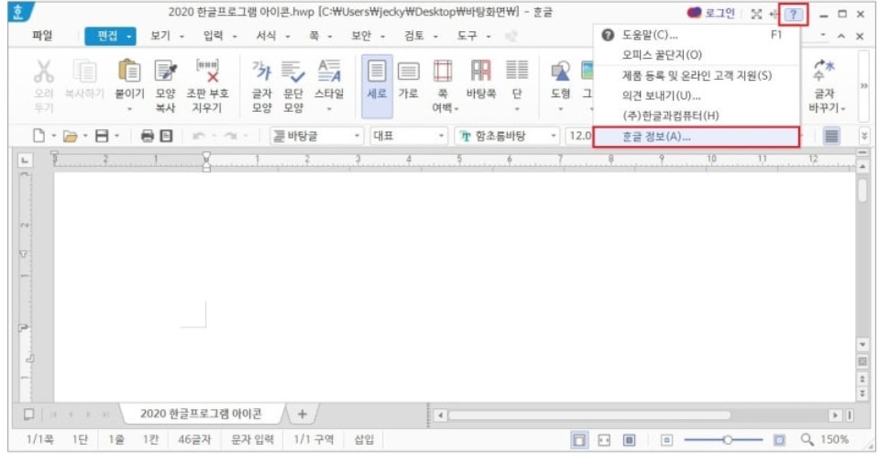
Task: Click the 150% zoom level
Action: (835, 440)
